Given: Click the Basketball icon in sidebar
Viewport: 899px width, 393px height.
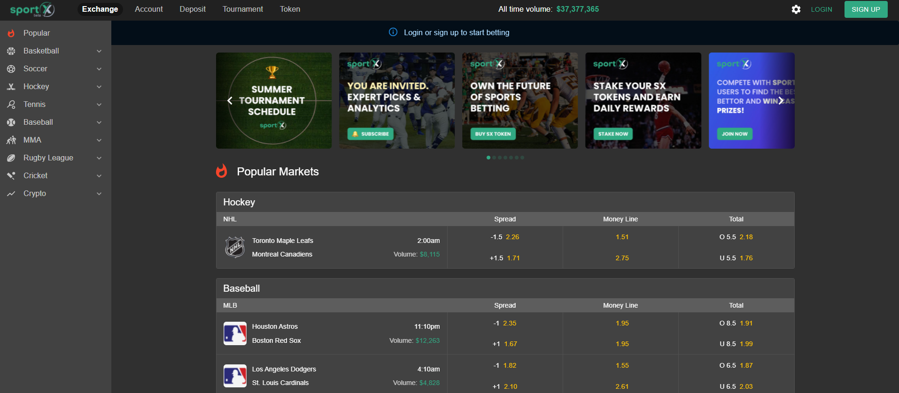Looking at the screenshot, I should click(11, 51).
